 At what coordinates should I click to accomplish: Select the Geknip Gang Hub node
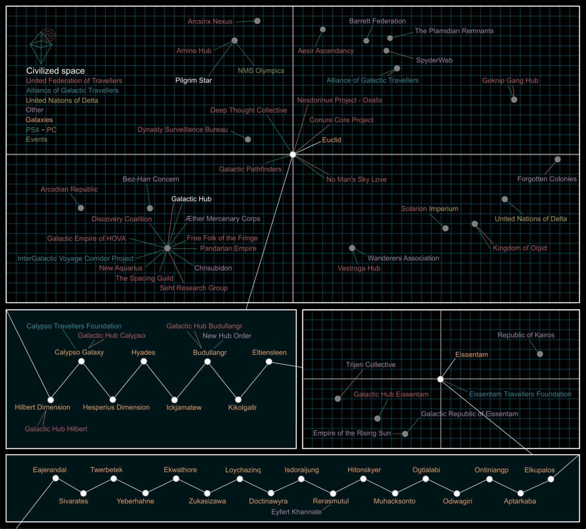514,99
